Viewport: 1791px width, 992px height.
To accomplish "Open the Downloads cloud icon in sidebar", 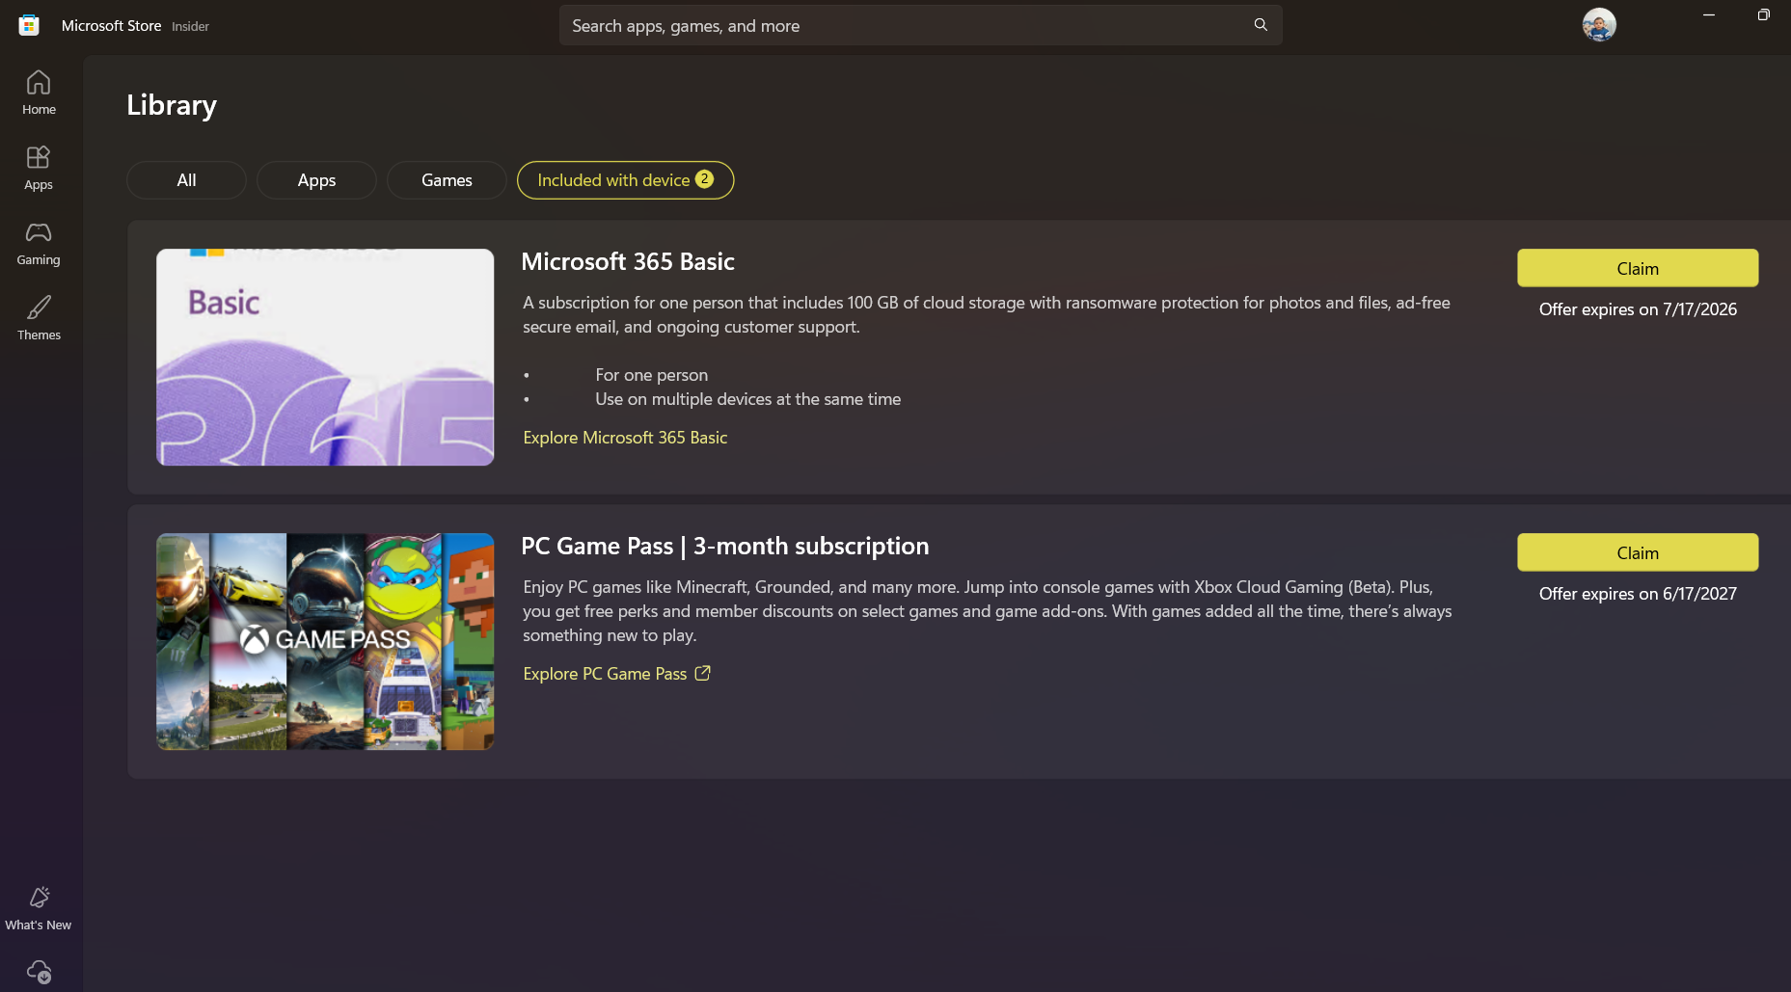I will tap(39, 971).
